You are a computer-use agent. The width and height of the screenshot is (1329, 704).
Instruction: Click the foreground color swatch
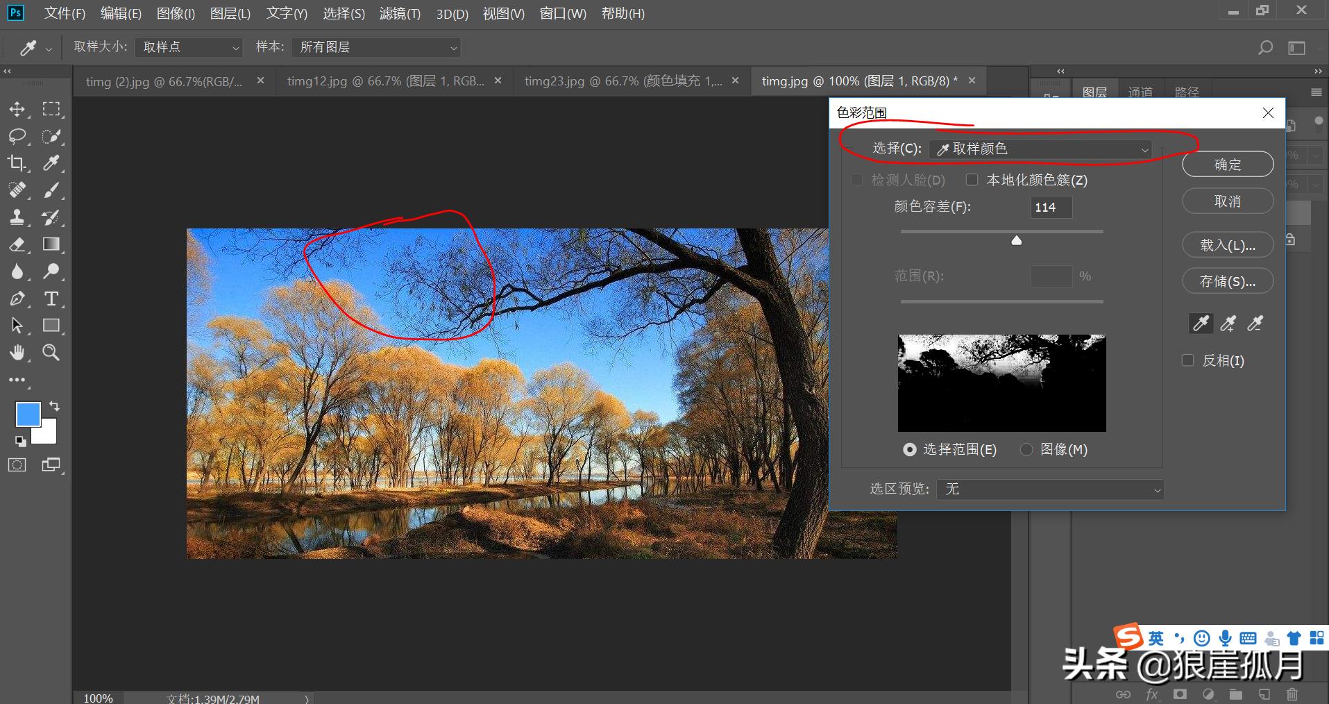pos(28,414)
